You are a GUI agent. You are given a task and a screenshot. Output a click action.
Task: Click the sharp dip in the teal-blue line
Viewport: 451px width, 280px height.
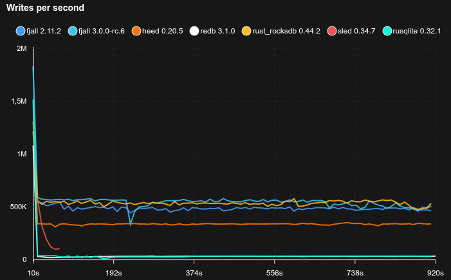(x=131, y=224)
